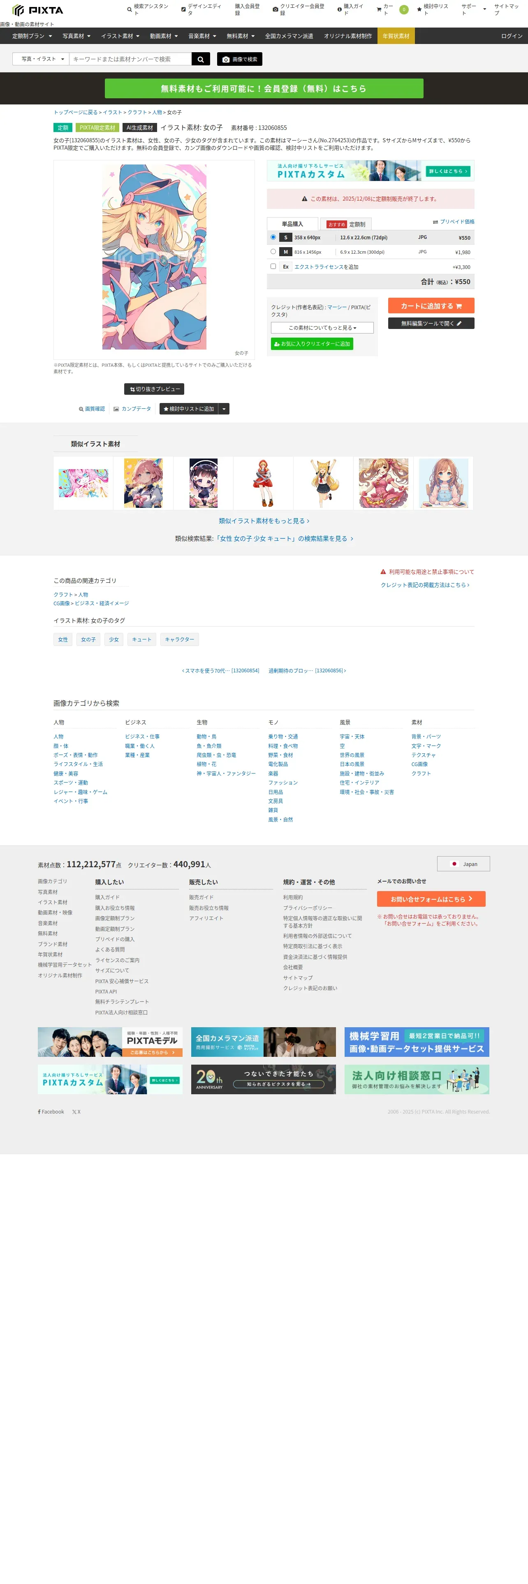
Task: Click the 画質確認 zoom icon link
Action: (92, 409)
